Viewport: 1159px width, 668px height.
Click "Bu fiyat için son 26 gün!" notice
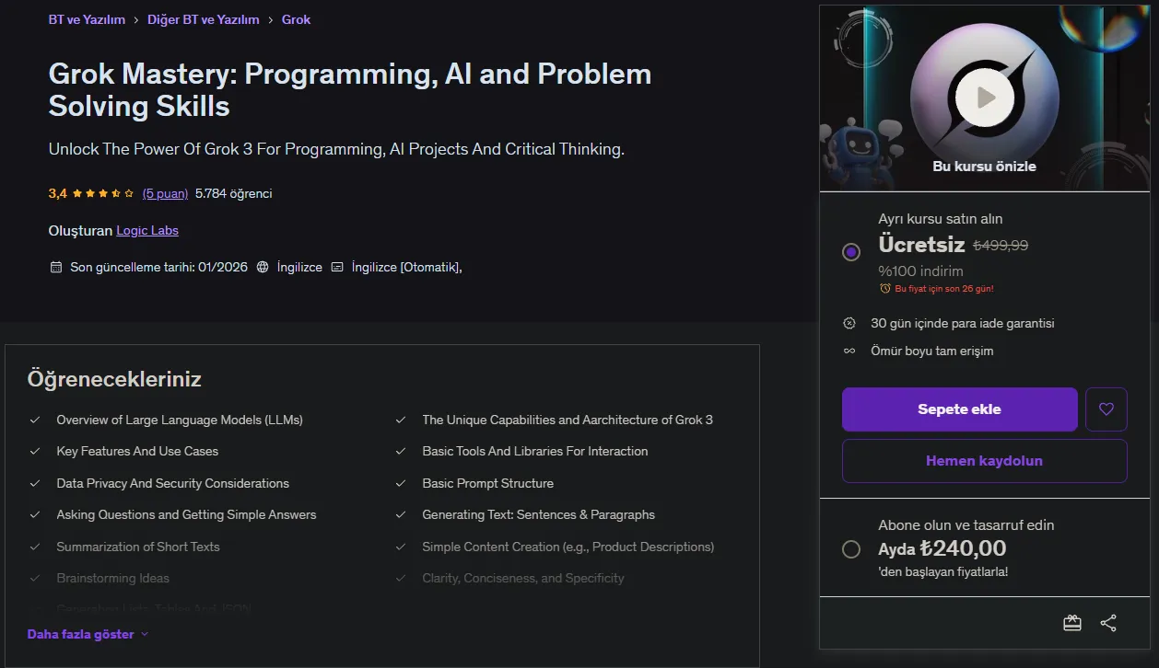[944, 289]
